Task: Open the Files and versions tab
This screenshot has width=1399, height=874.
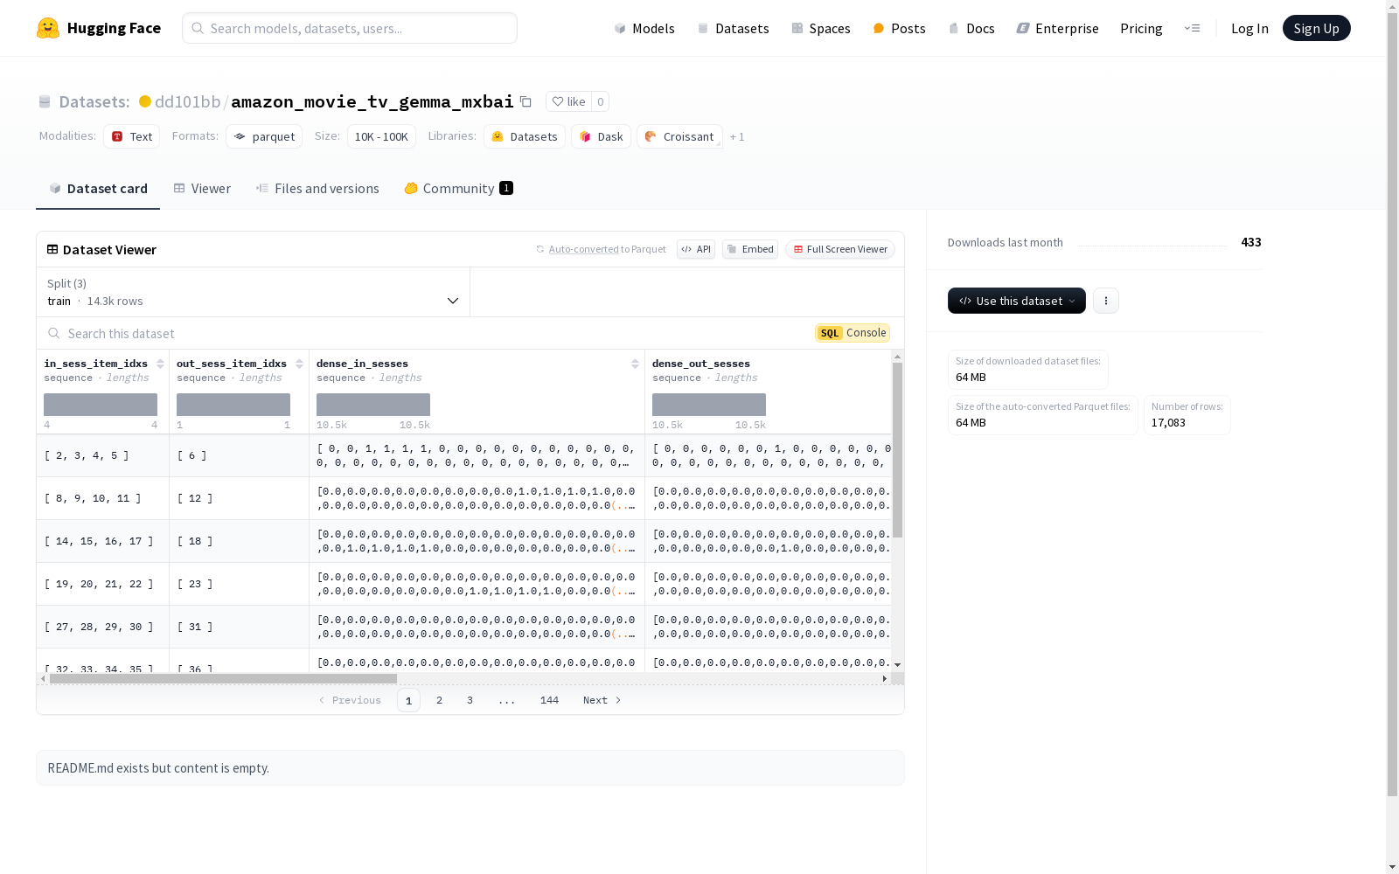Action: 317,189
